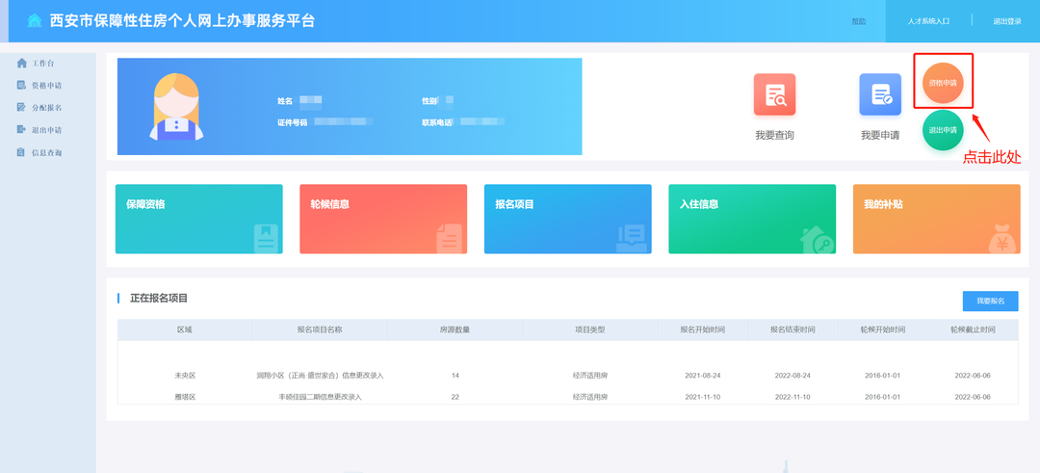Select 退出申请 in the sidebar menu

pyautogui.click(x=45, y=130)
